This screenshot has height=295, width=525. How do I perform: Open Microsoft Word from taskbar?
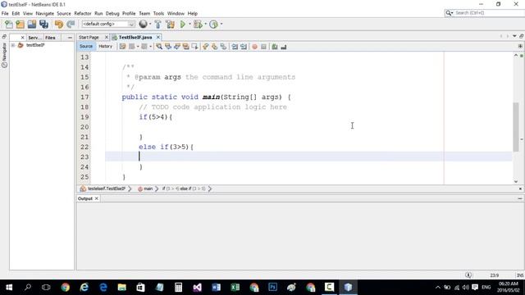tap(216, 288)
